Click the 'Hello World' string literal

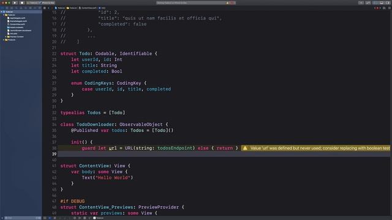click(x=113, y=178)
